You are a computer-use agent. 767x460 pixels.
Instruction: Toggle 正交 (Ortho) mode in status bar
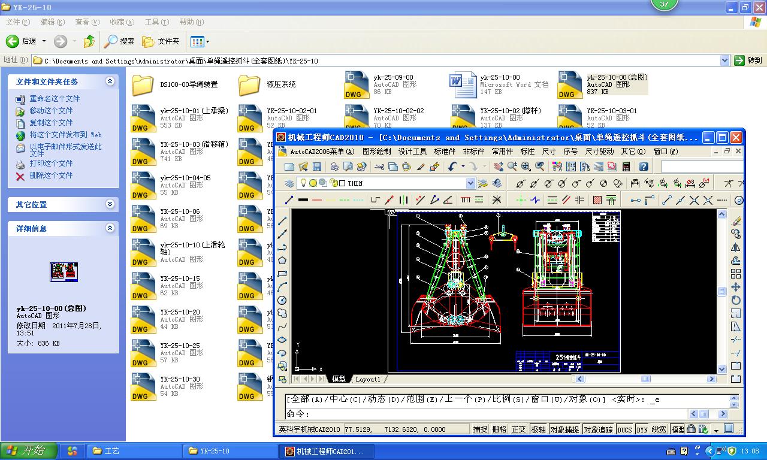(518, 429)
